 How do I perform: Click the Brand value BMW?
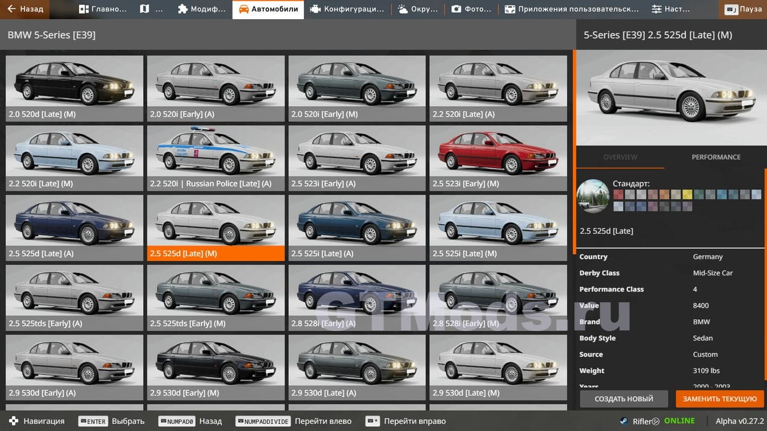[x=701, y=321]
